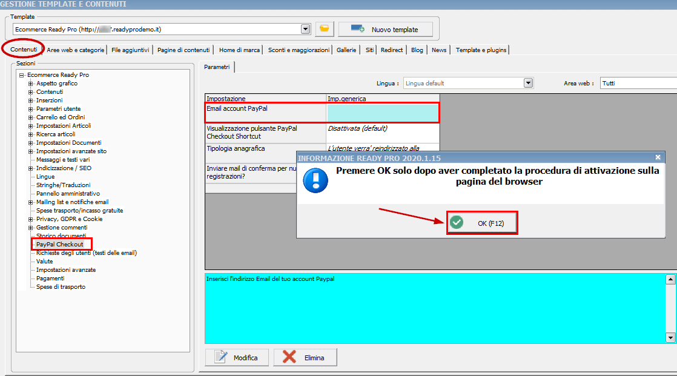The height and width of the screenshot is (376, 677).
Task: Click the Area web field showing Tutti
Action: (637, 83)
